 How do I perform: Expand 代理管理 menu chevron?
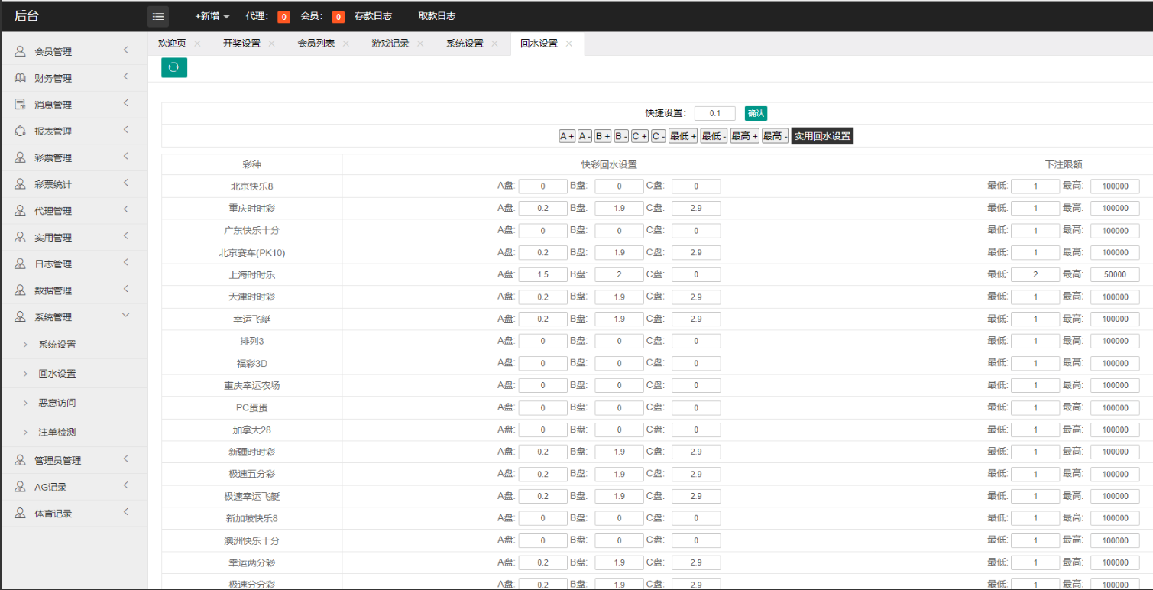click(126, 209)
